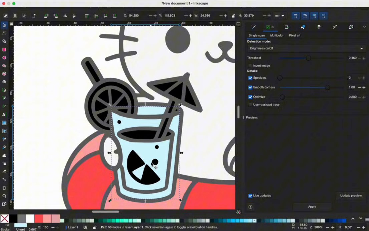Click the info icon beside Apply
Screen dimensions: 369x231
pos(250,207)
